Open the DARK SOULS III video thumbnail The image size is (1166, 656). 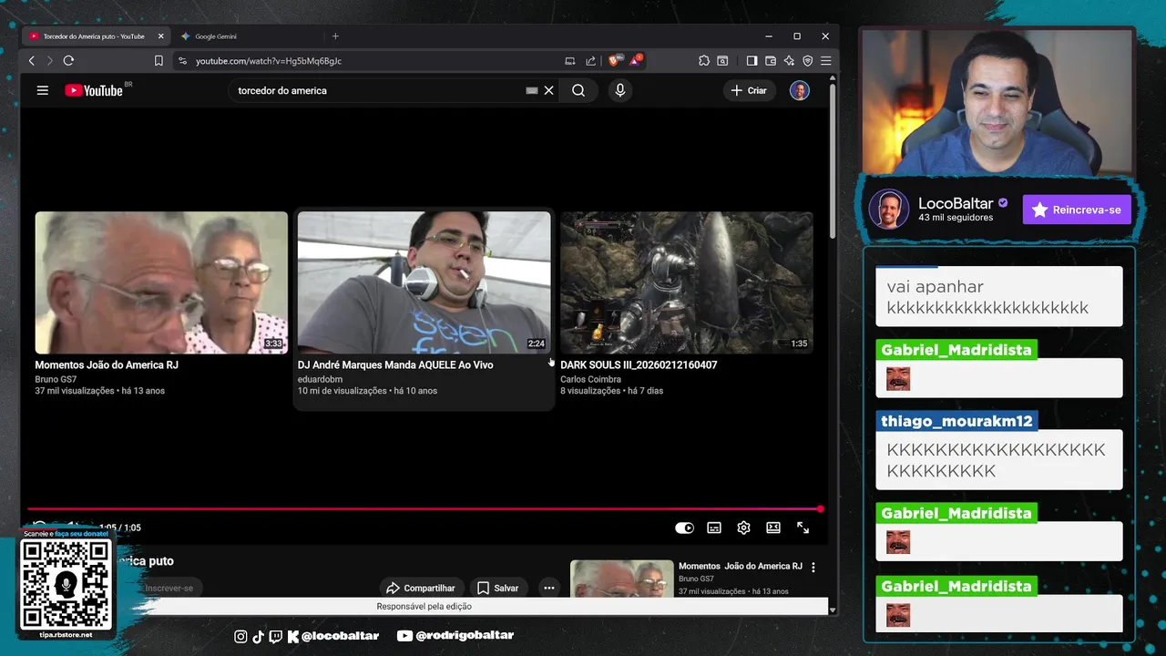(x=686, y=282)
